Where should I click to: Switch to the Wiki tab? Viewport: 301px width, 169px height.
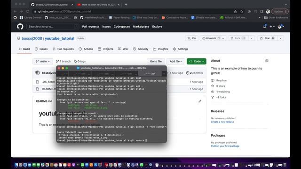(x=123, y=49)
